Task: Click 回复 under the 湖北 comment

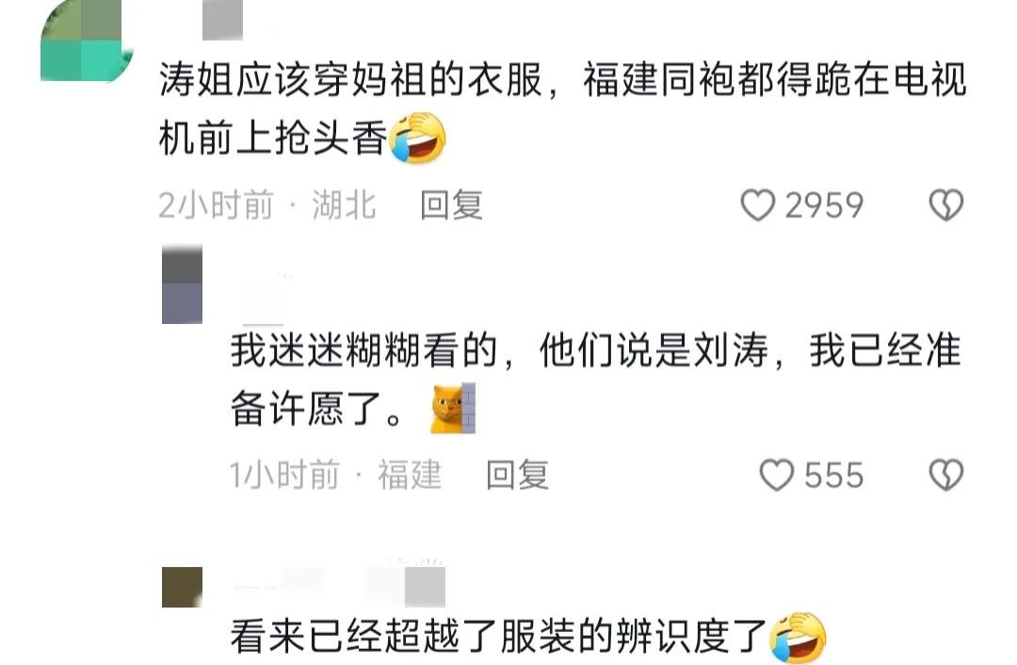Action: pos(451,205)
